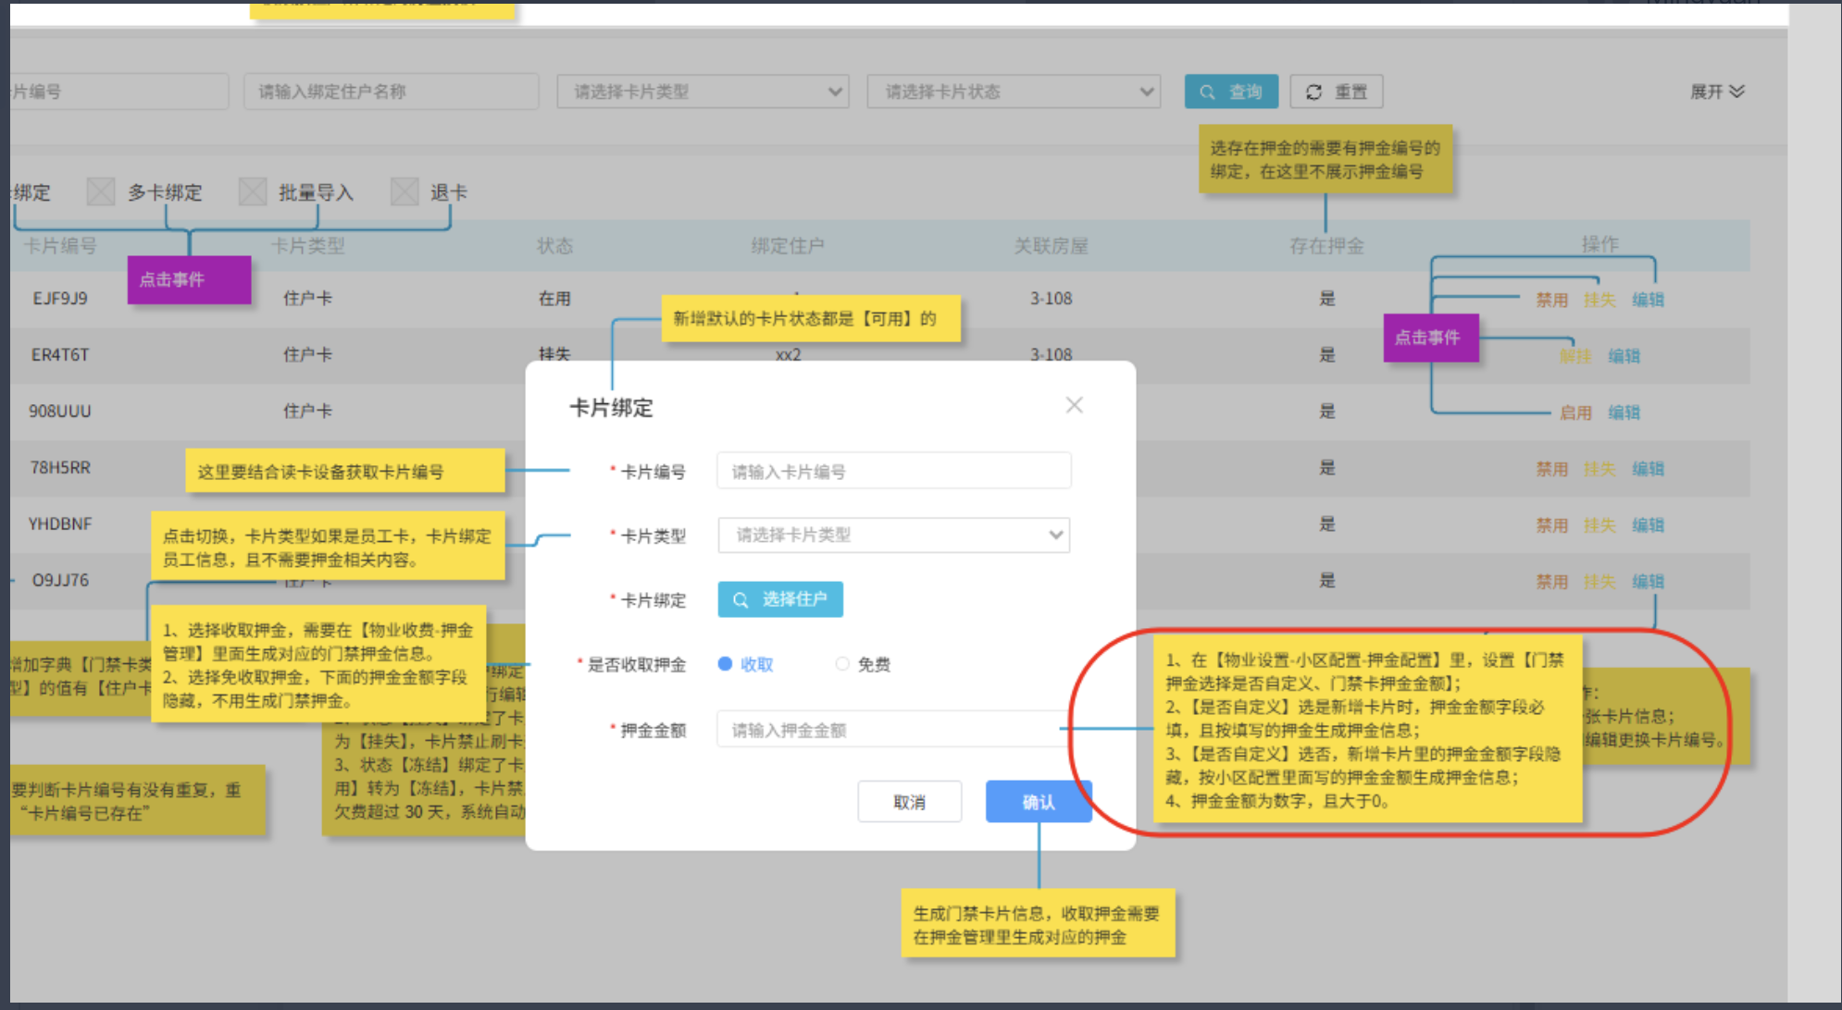Click 禁用 link for card EJF9J9
1842x1010 pixels.
(1551, 300)
